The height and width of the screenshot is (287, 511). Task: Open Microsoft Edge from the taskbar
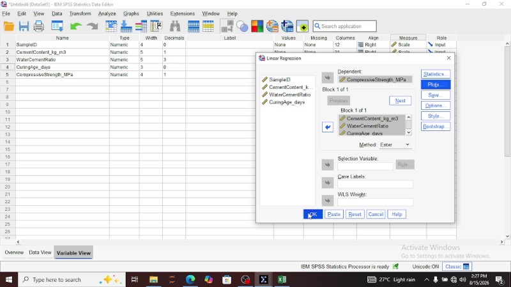[190, 279]
